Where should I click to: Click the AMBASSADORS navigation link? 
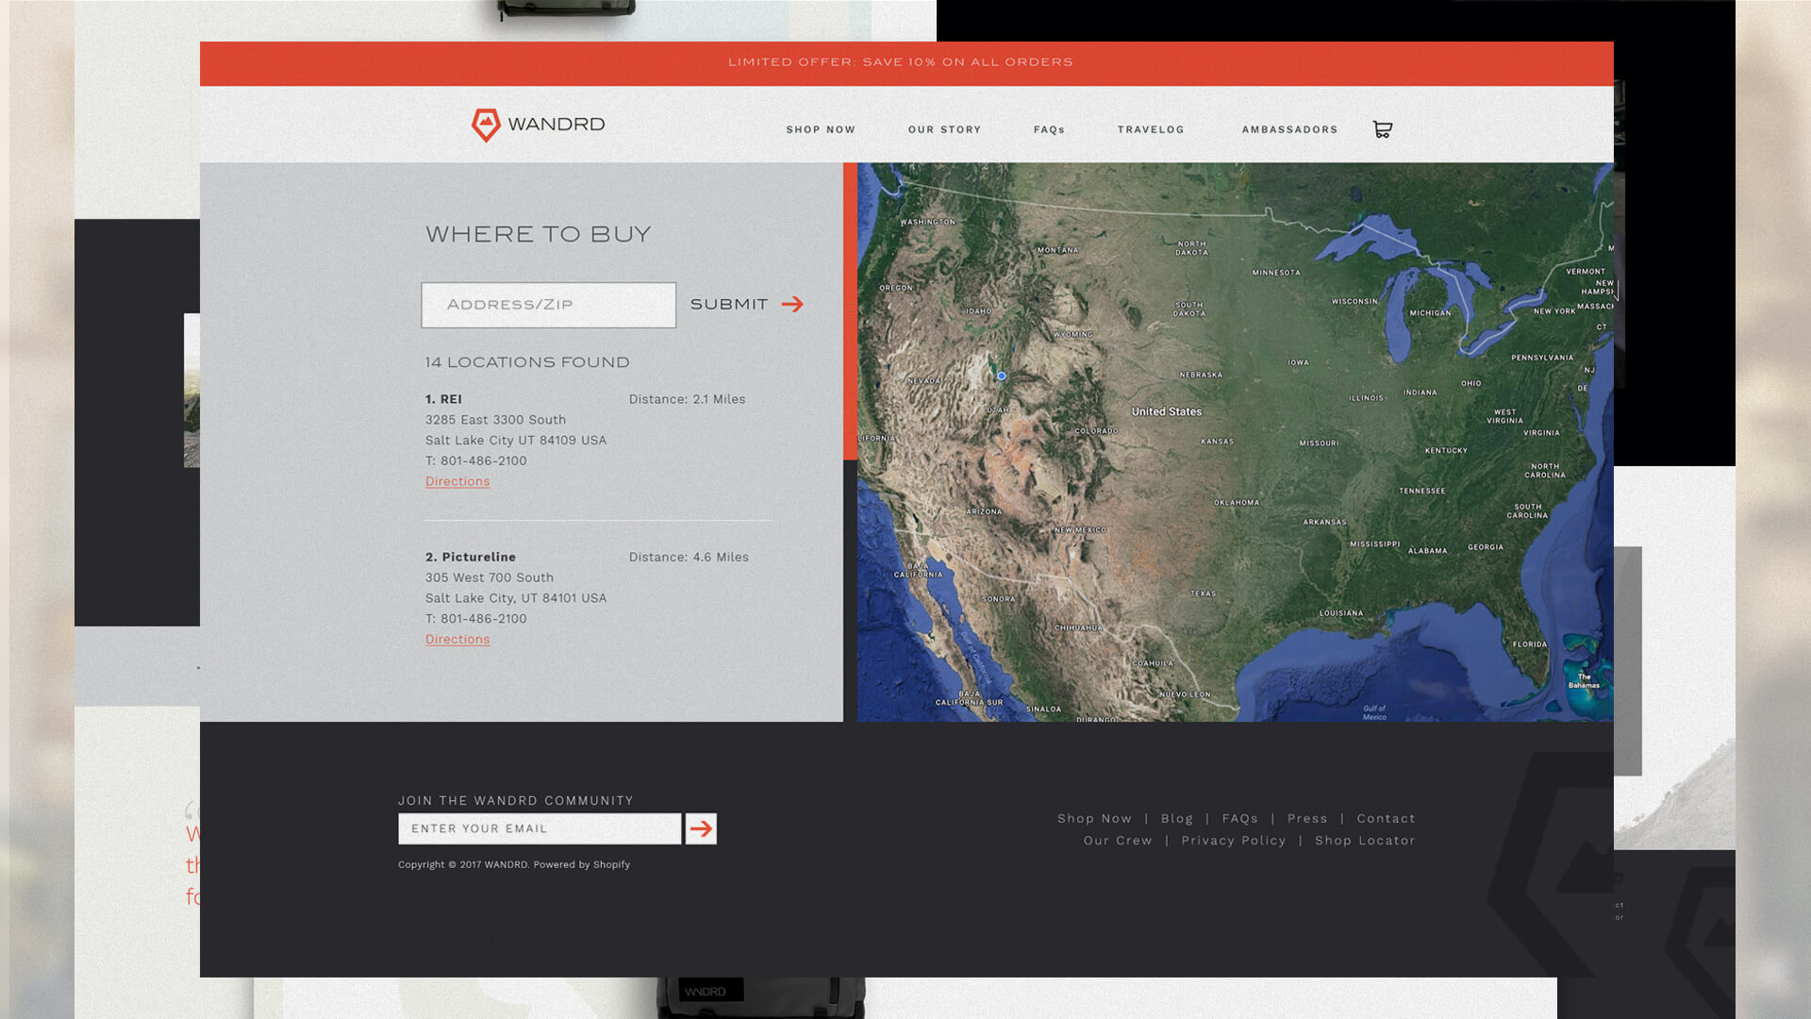pos(1289,128)
